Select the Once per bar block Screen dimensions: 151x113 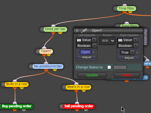click(x=55, y=29)
